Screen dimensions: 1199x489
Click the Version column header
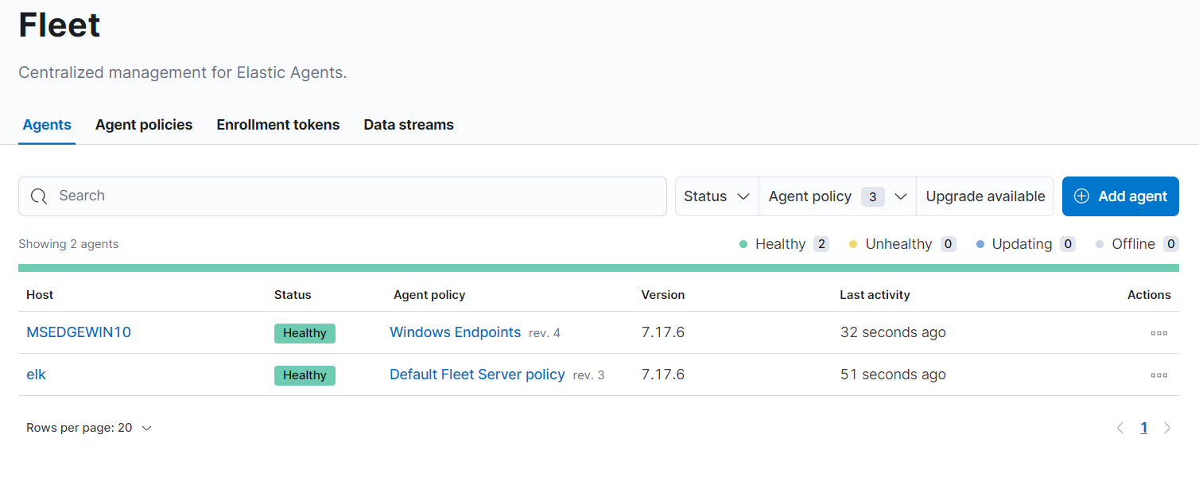663,295
